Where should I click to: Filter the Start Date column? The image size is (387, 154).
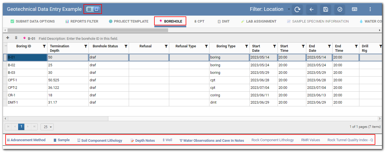[274, 46]
